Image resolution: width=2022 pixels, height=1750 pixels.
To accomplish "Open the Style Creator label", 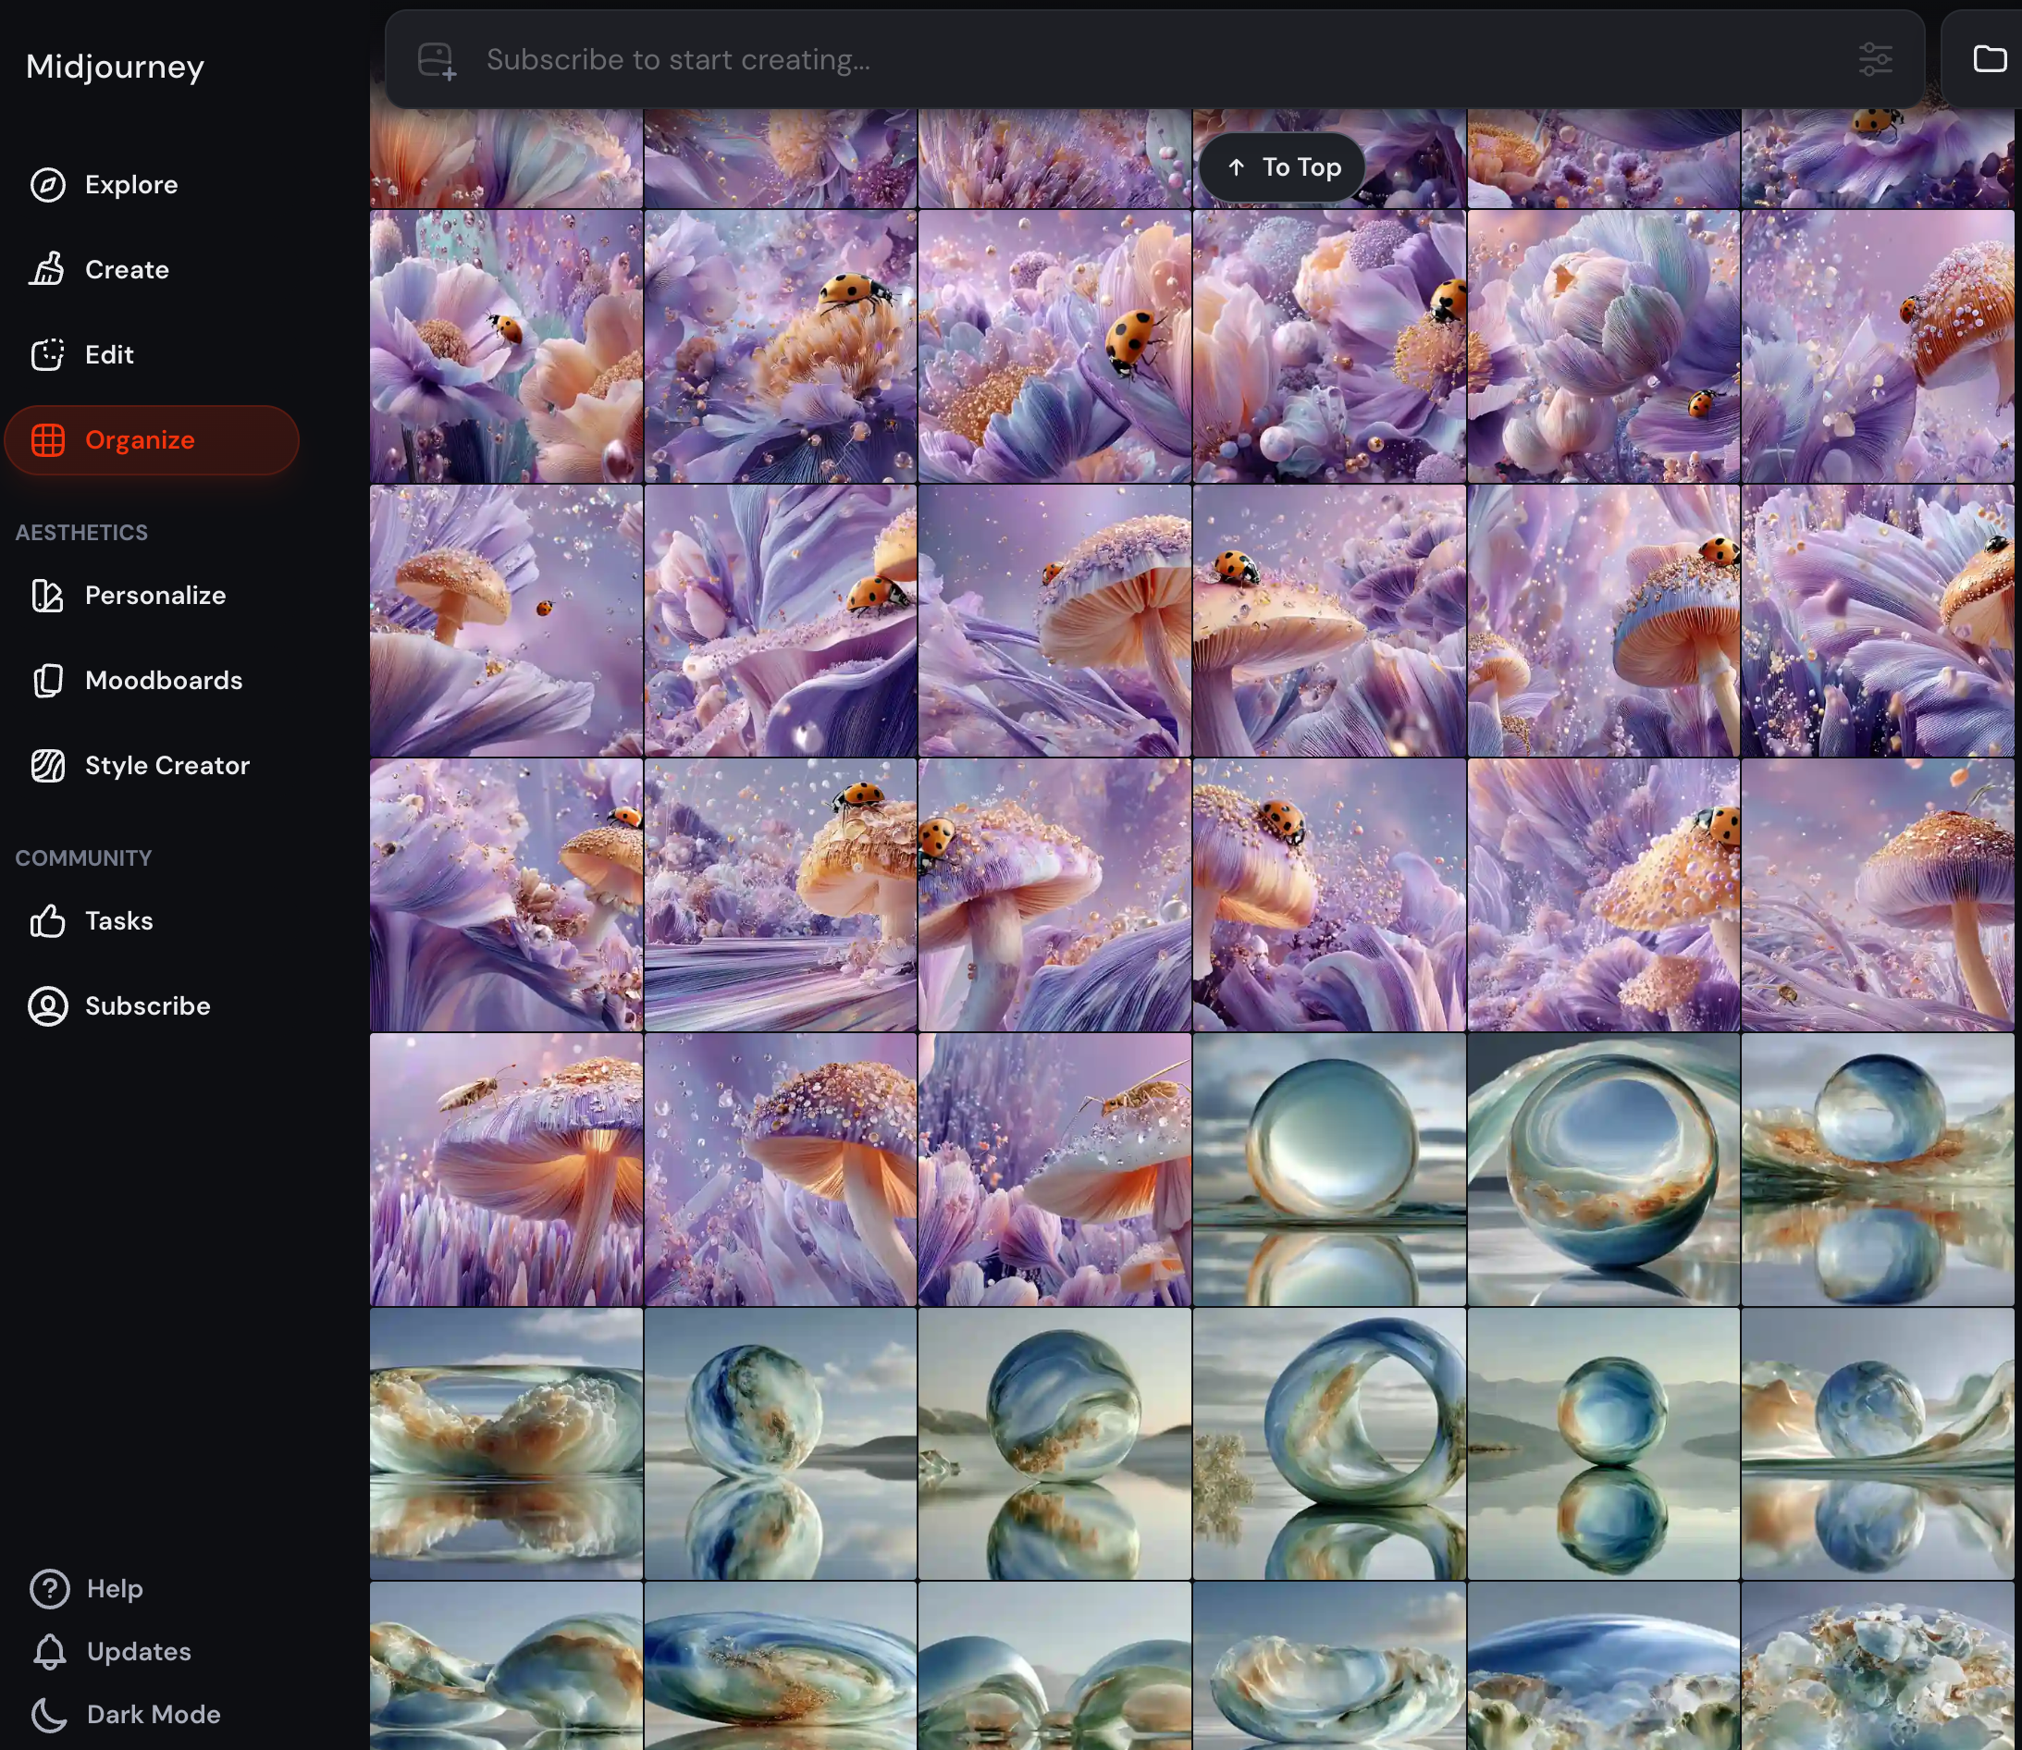I will (166, 766).
